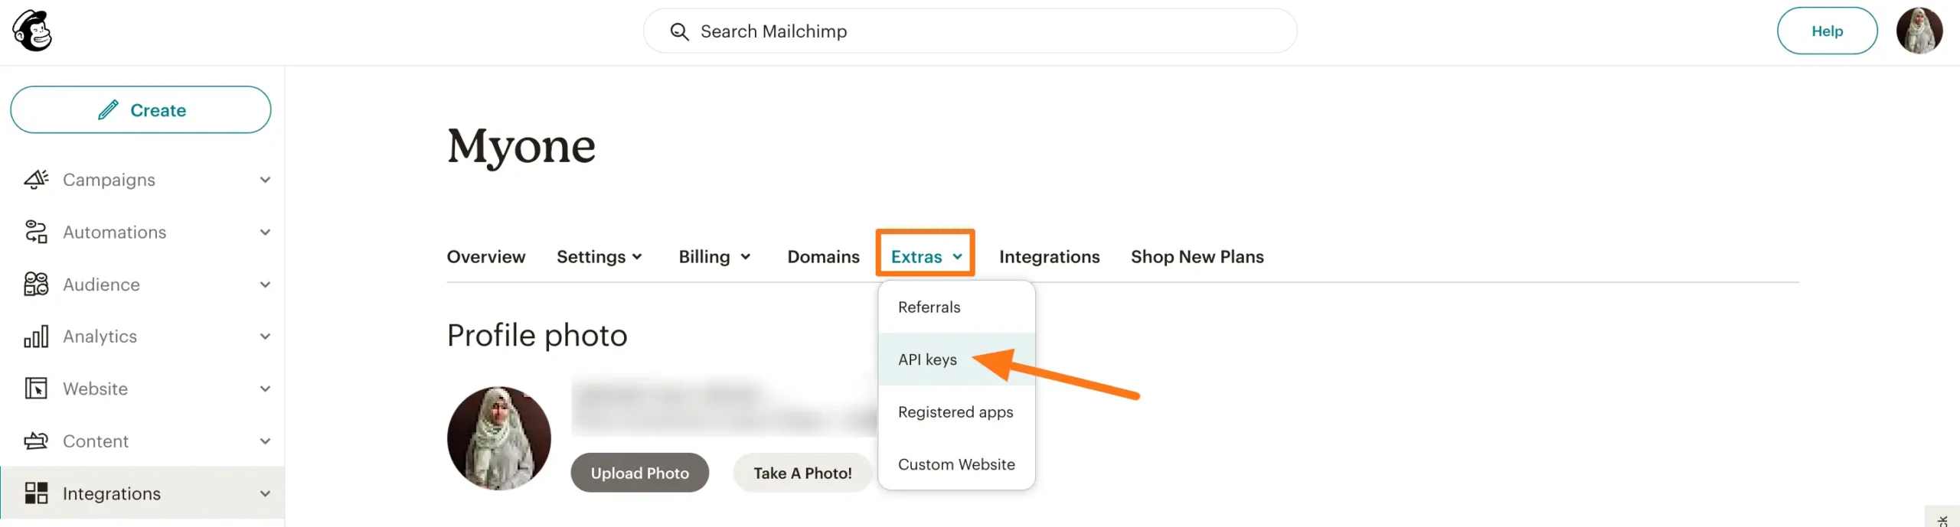
Task: Go to the Domains tab
Action: click(823, 257)
